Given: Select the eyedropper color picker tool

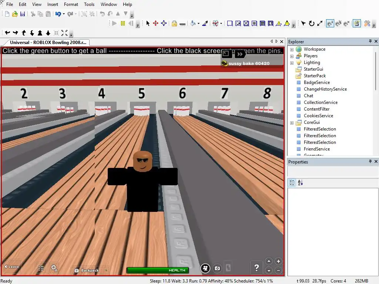Looking at the screenshot, I should [205, 23].
